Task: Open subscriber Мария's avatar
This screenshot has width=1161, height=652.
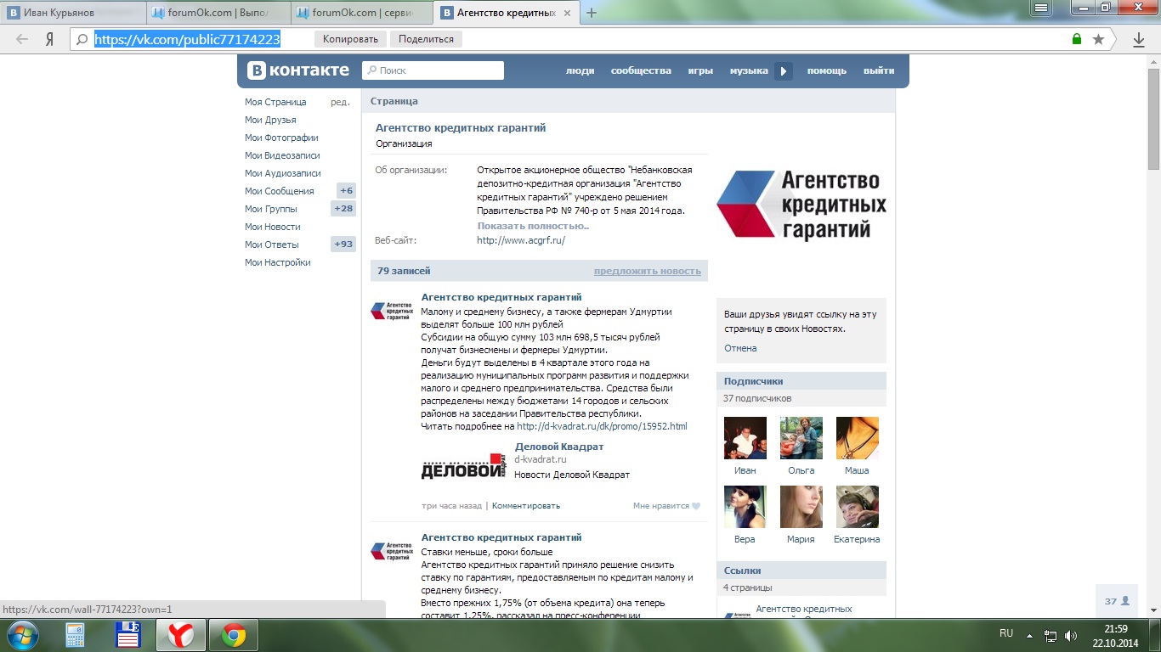Action: point(801,507)
